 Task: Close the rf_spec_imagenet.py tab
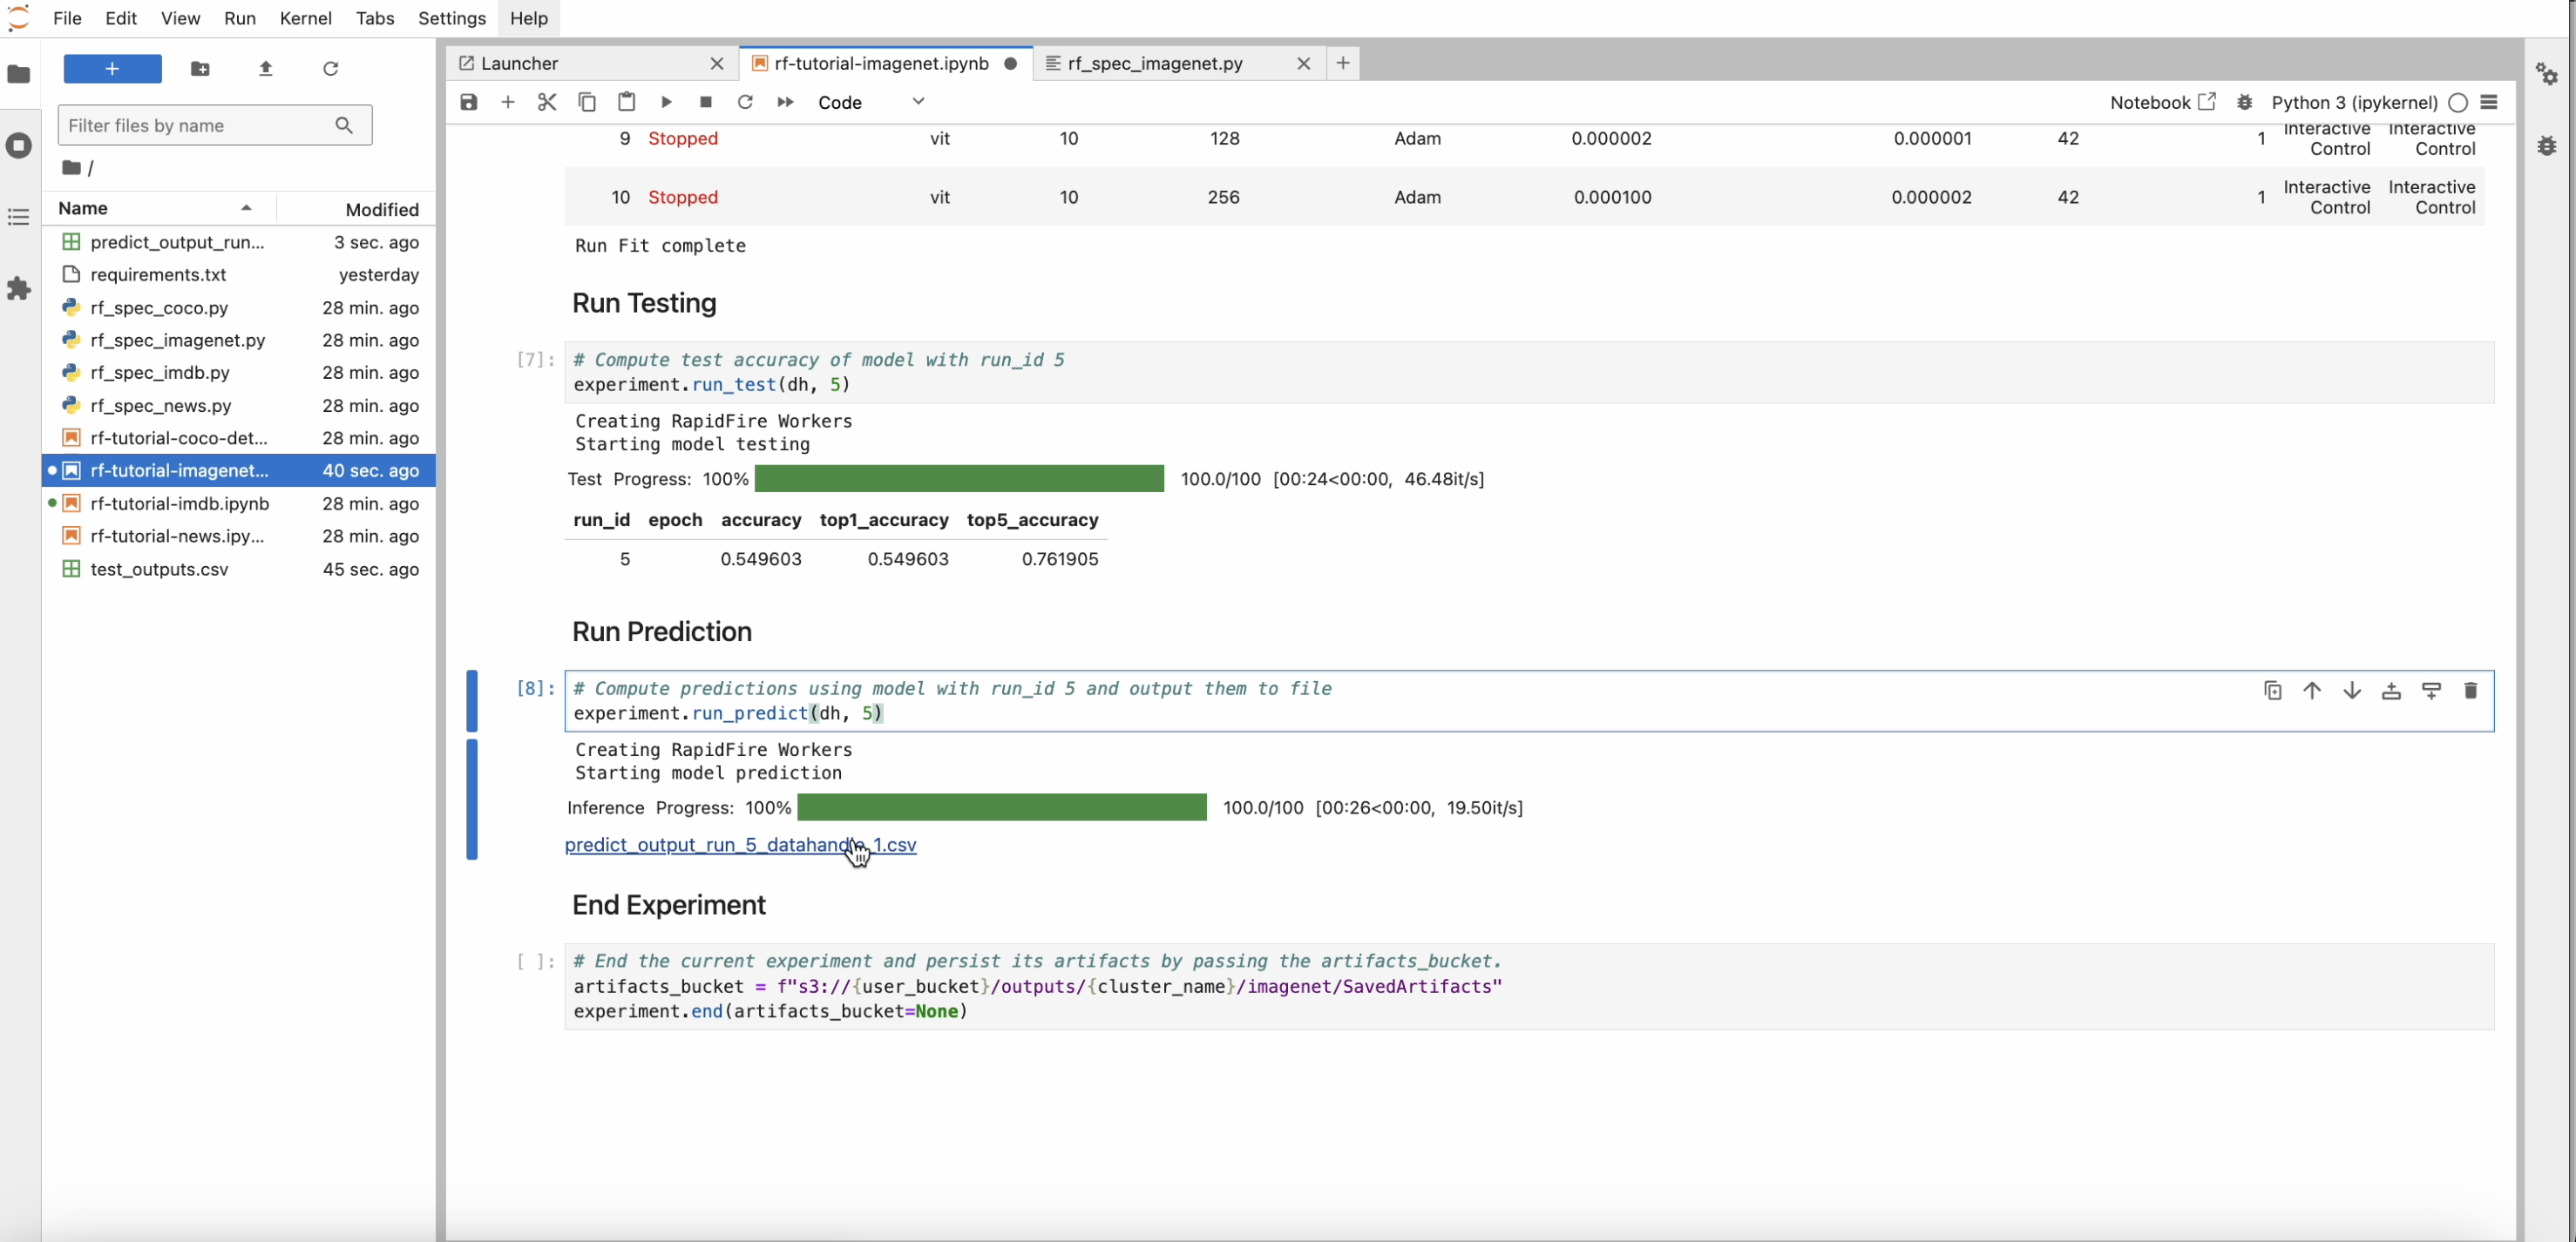(1304, 63)
